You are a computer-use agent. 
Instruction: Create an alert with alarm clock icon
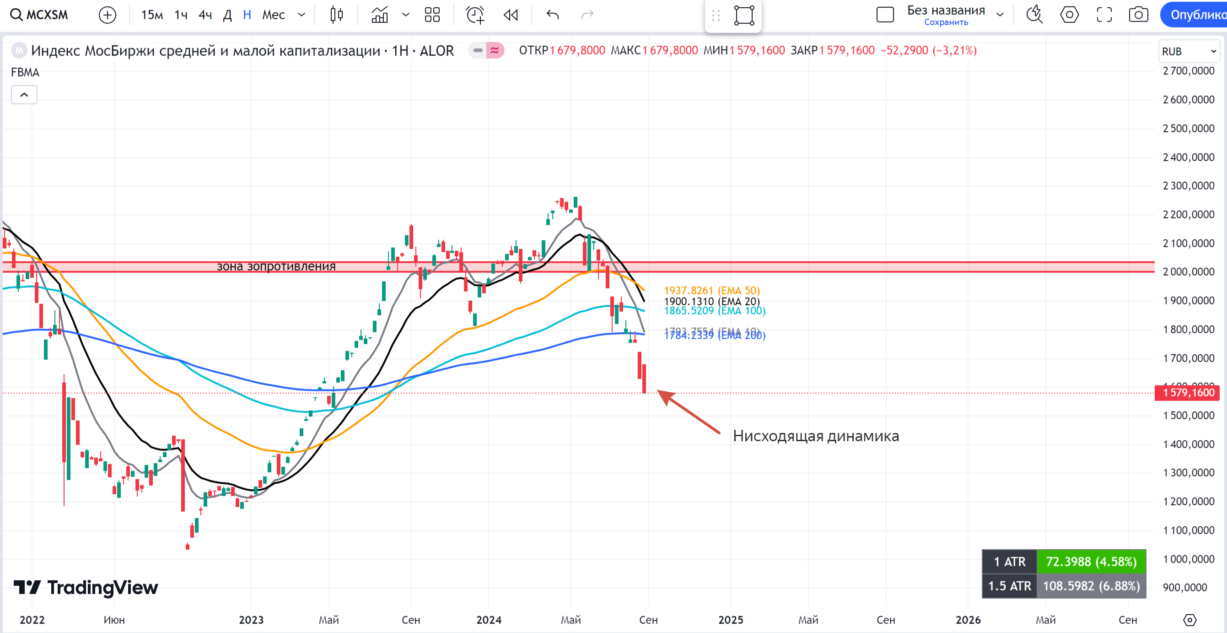coord(475,15)
